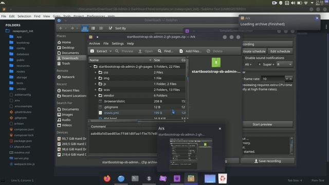329x185 pixels.
Task: Expand the css folder in Ark
Action: pos(96,72)
